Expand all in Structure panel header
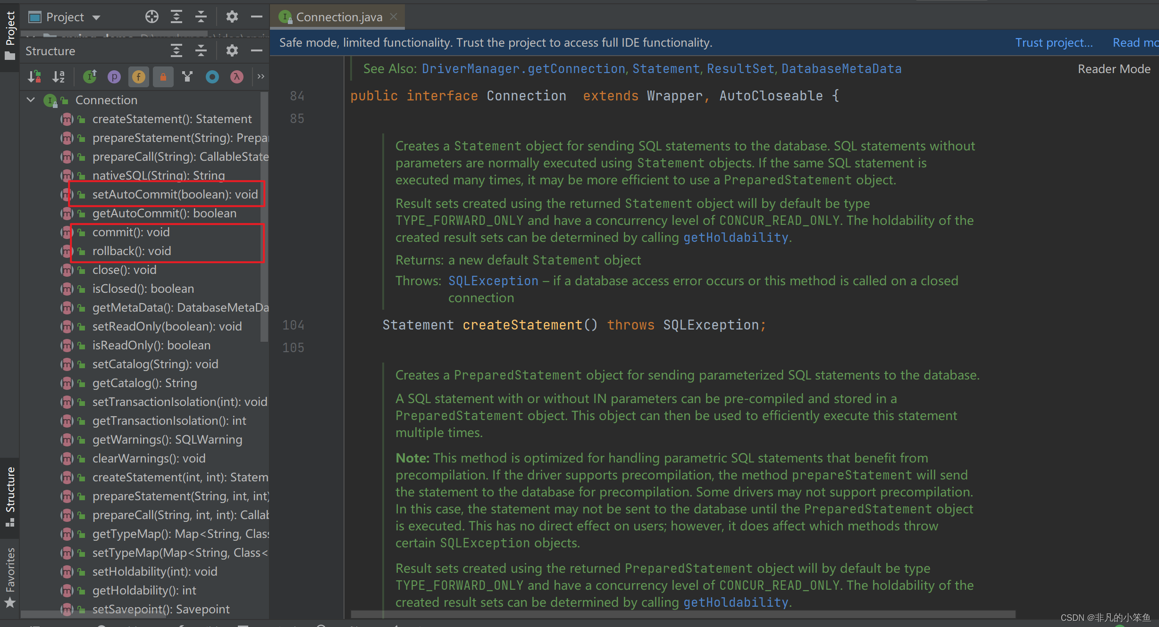 coord(176,51)
